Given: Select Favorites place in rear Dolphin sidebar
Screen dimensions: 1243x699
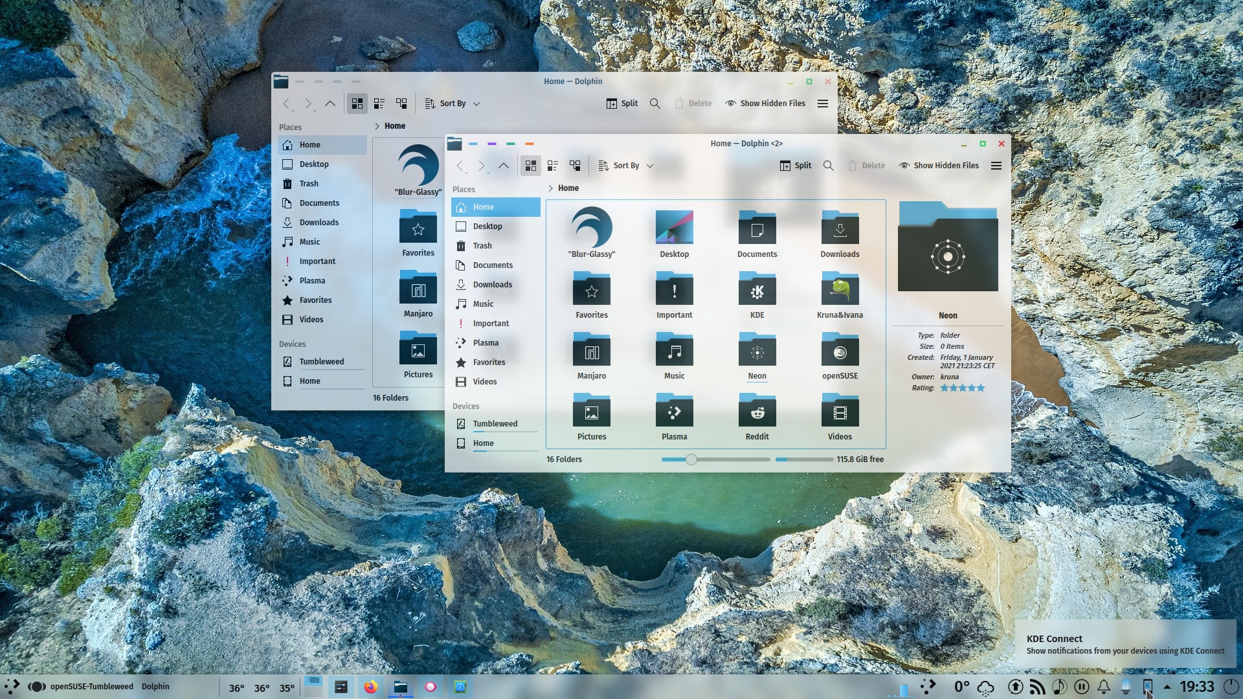Looking at the screenshot, I should coord(322,300).
